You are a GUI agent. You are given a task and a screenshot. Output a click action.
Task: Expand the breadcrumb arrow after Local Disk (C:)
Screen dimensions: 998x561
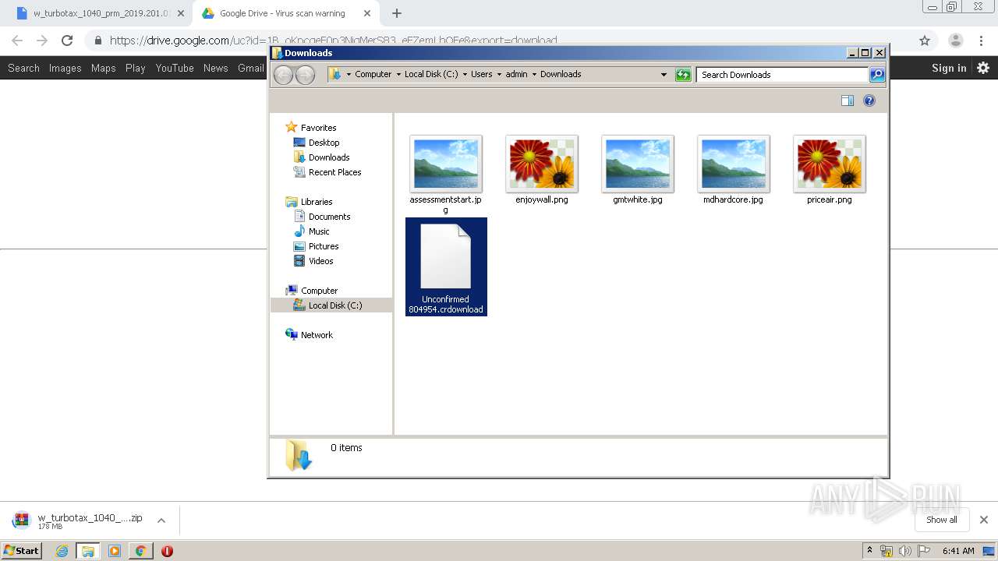(465, 75)
